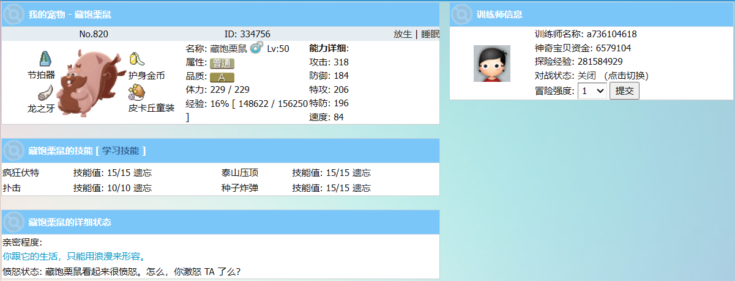The width and height of the screenshot is (735, 281).
Task: Click the 扑击 skill name
Action: pyautogui.click(x=12, y=188)
